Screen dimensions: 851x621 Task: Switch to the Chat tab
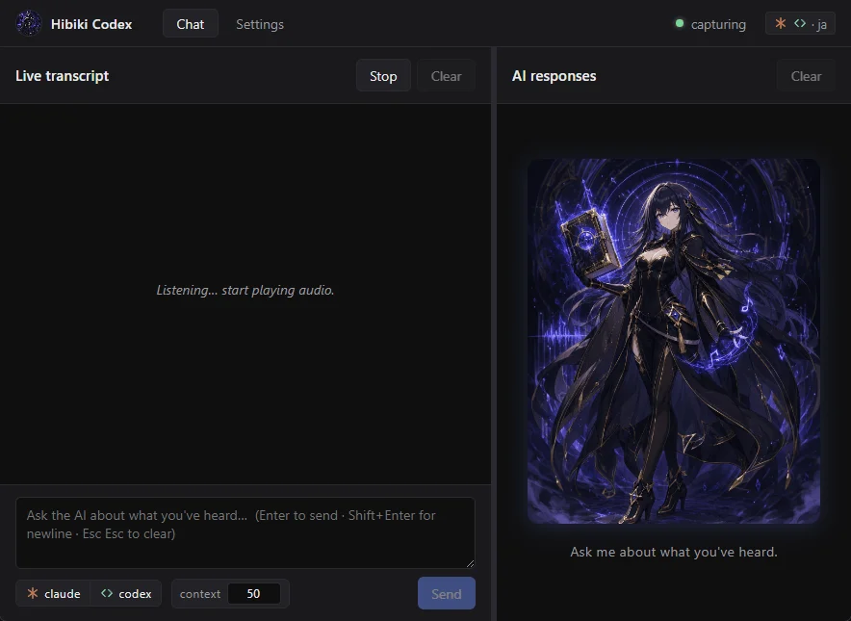tap(191, 24)
